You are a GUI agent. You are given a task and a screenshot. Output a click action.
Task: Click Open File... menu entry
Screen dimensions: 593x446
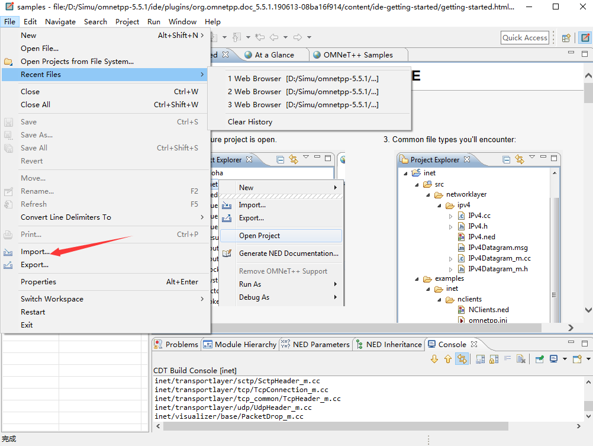[105, 49]
